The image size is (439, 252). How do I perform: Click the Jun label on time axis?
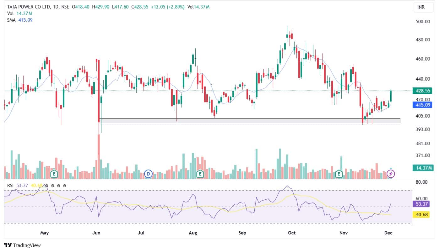pos(96,233)
